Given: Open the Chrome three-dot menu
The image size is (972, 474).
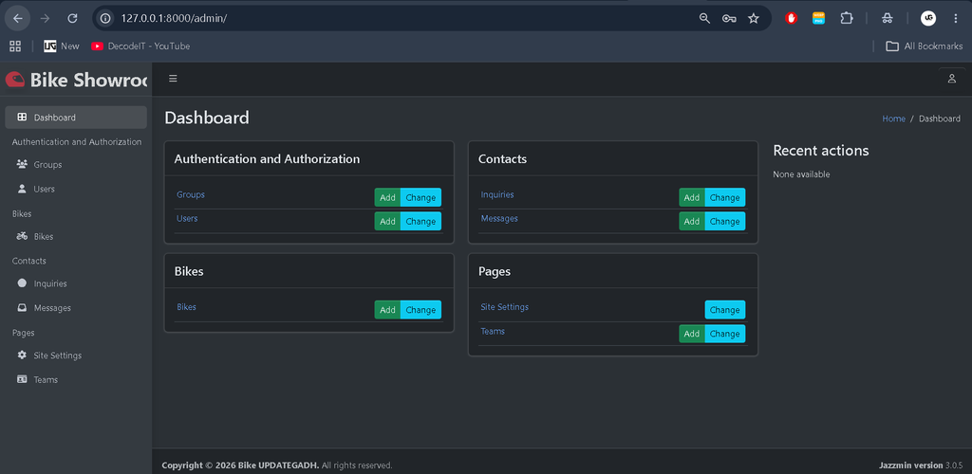Looking at the screenshot, I should pyautogui.click(x=955, y=19).
